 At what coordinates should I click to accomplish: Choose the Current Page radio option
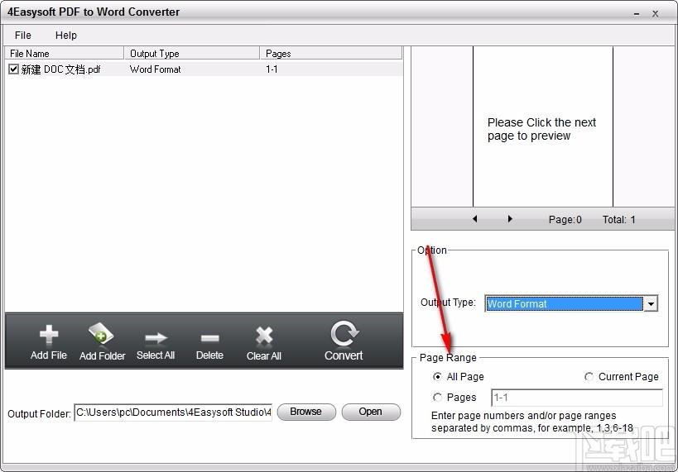click(589, 377)
